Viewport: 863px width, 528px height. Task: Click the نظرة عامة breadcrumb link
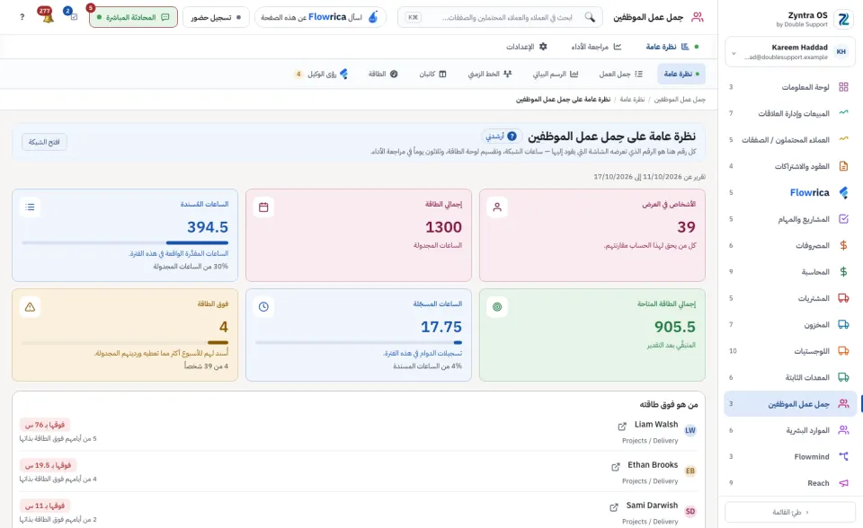(632, 100)
